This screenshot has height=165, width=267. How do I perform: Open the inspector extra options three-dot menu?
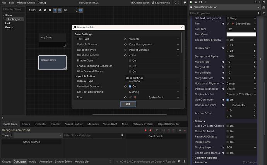pos(205,2)
